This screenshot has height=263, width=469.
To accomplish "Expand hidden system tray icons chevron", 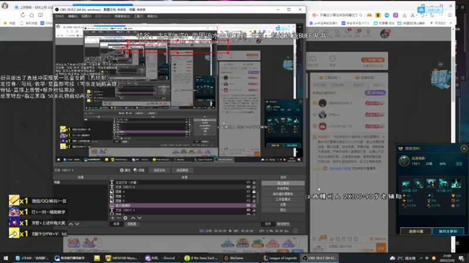I will (x=421, y=258).
